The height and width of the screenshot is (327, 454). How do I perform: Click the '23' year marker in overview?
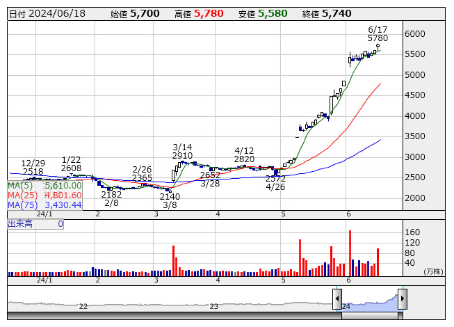pos(213,306)
